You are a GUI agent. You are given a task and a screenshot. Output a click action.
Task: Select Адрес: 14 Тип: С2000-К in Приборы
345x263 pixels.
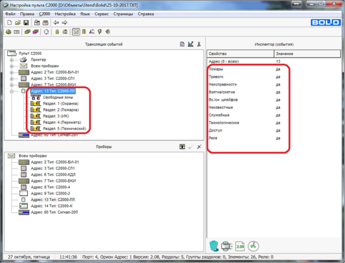(52, 206)
